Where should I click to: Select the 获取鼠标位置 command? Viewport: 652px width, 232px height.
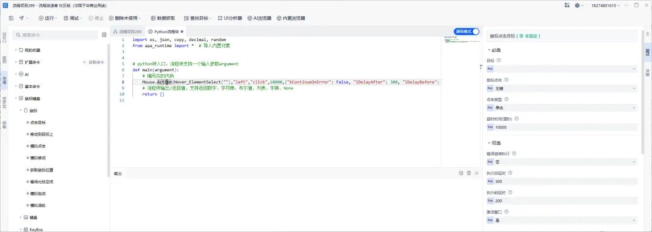pyautogui.click(x=41, y=170)
